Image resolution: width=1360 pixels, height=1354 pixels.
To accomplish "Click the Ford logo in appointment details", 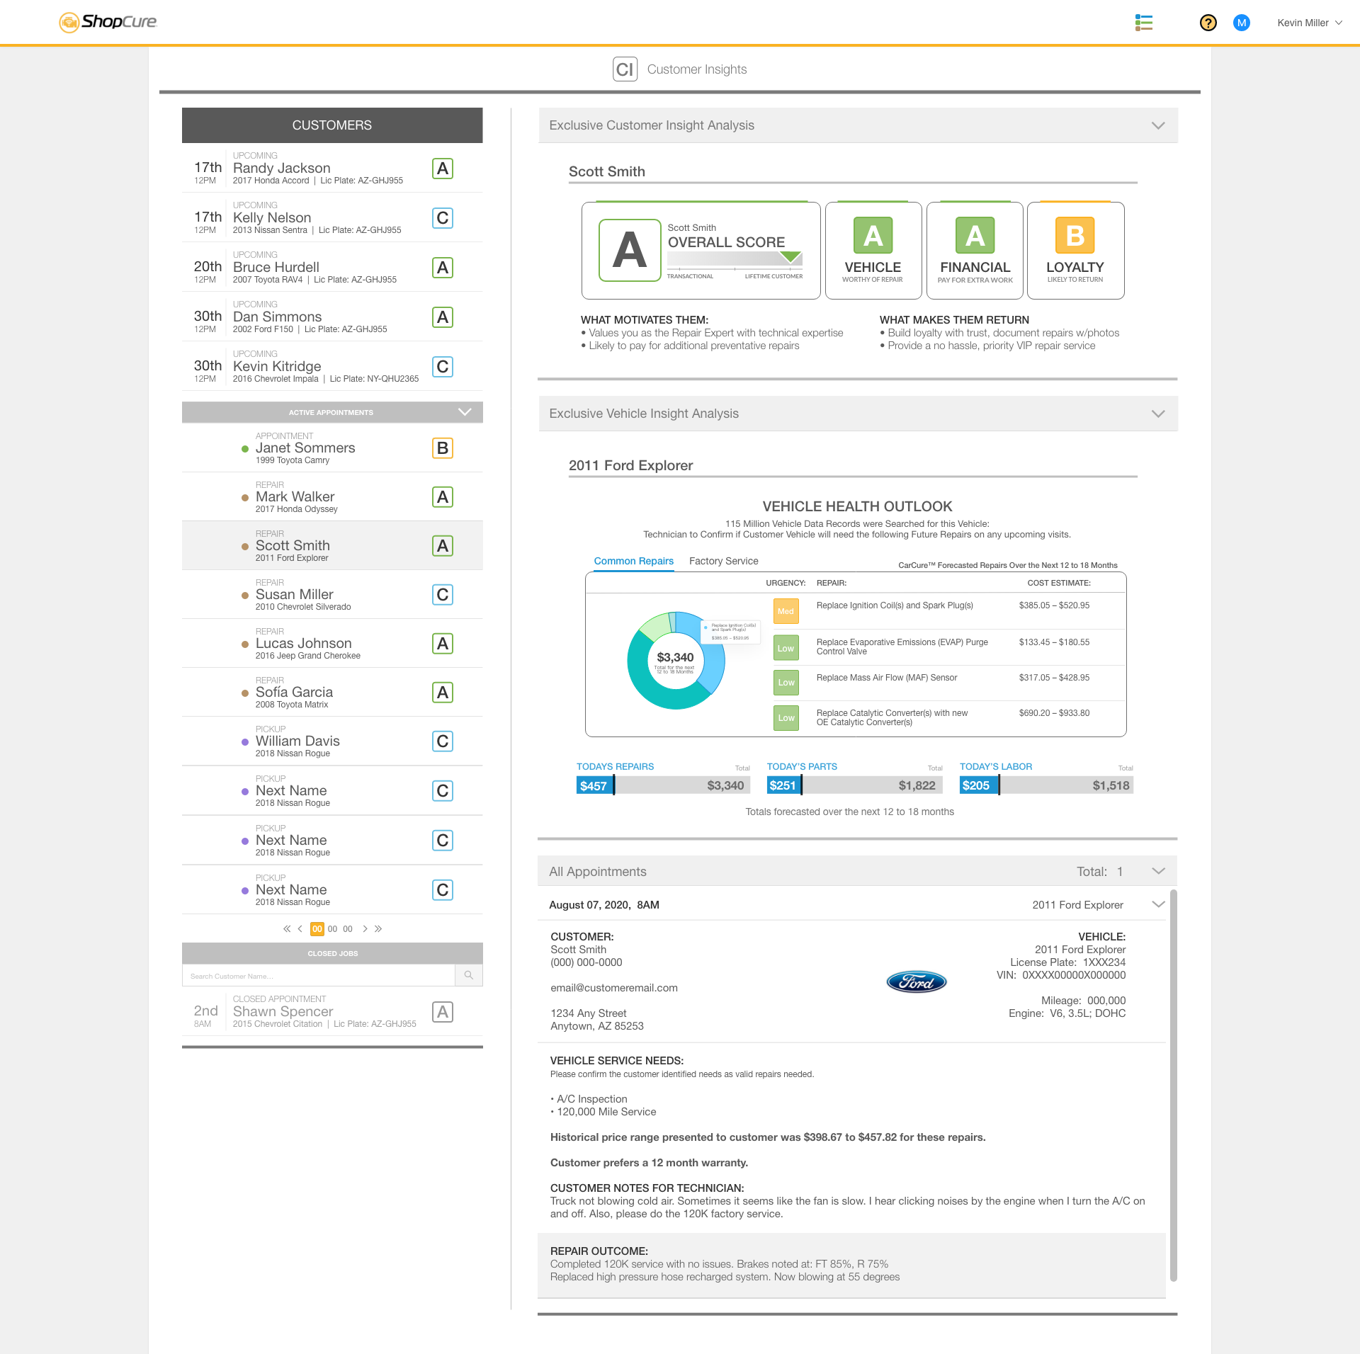I will pos(917,982).
